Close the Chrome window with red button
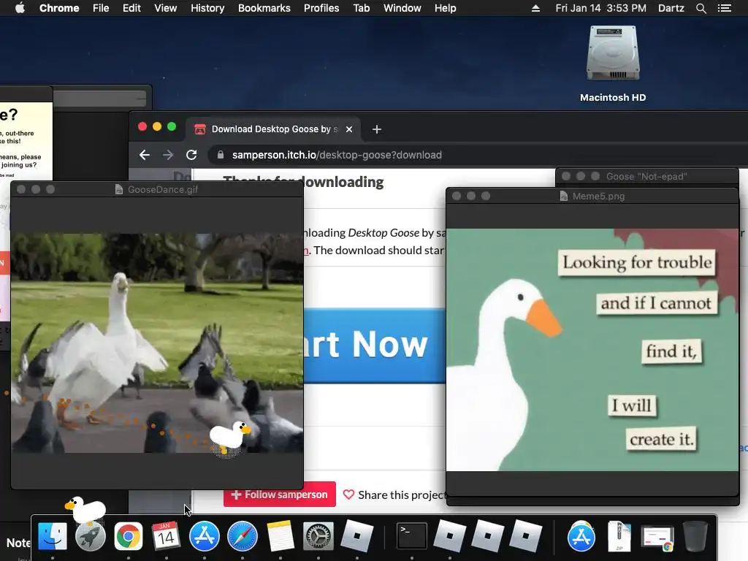The image size is (748, 561). (x=142, y=126)
